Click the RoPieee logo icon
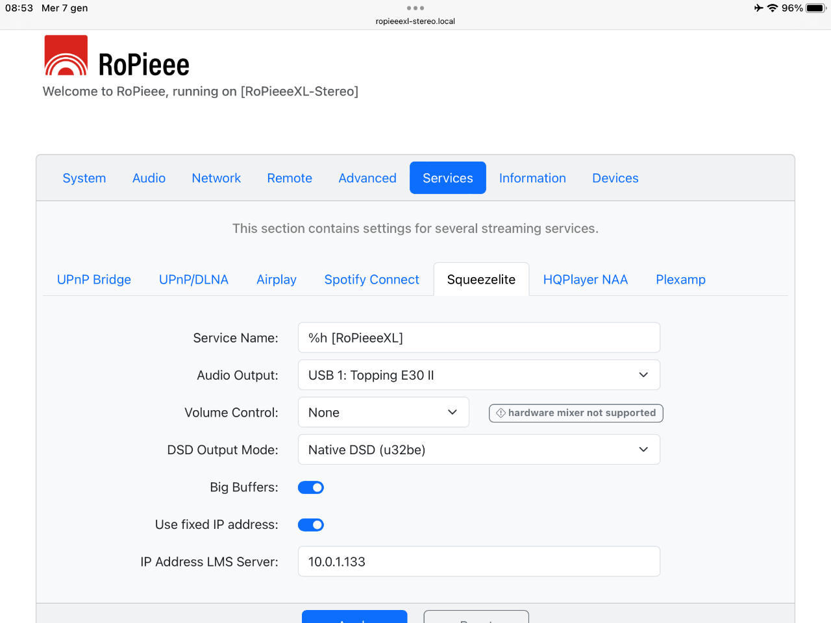 (x=66, y=56)
